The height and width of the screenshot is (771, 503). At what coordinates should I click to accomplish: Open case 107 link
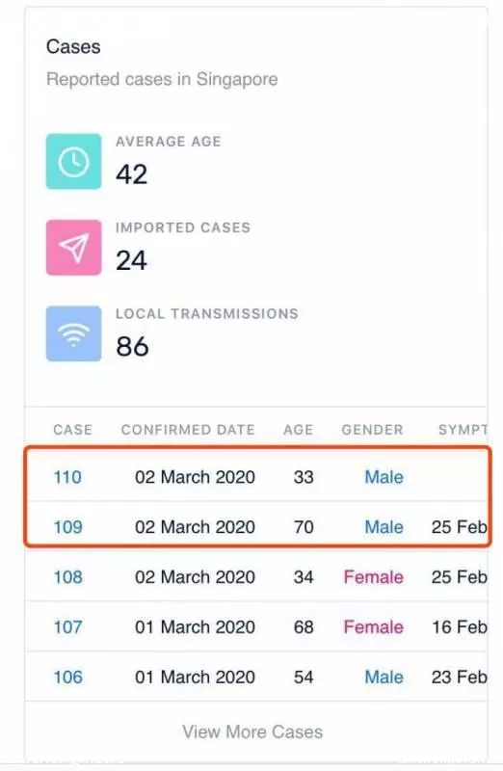pyautogui.click(x=67, y=627)
